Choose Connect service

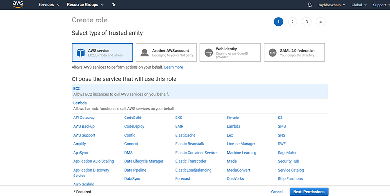pyautogui.click(x=131, y=144)
